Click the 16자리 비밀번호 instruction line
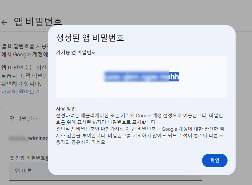Screen dimensions: 252x185 pyautogui.click(x=106, y=122)
